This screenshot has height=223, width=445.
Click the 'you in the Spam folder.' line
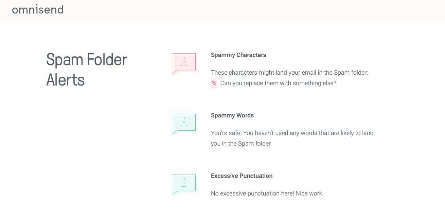(241, 144)
